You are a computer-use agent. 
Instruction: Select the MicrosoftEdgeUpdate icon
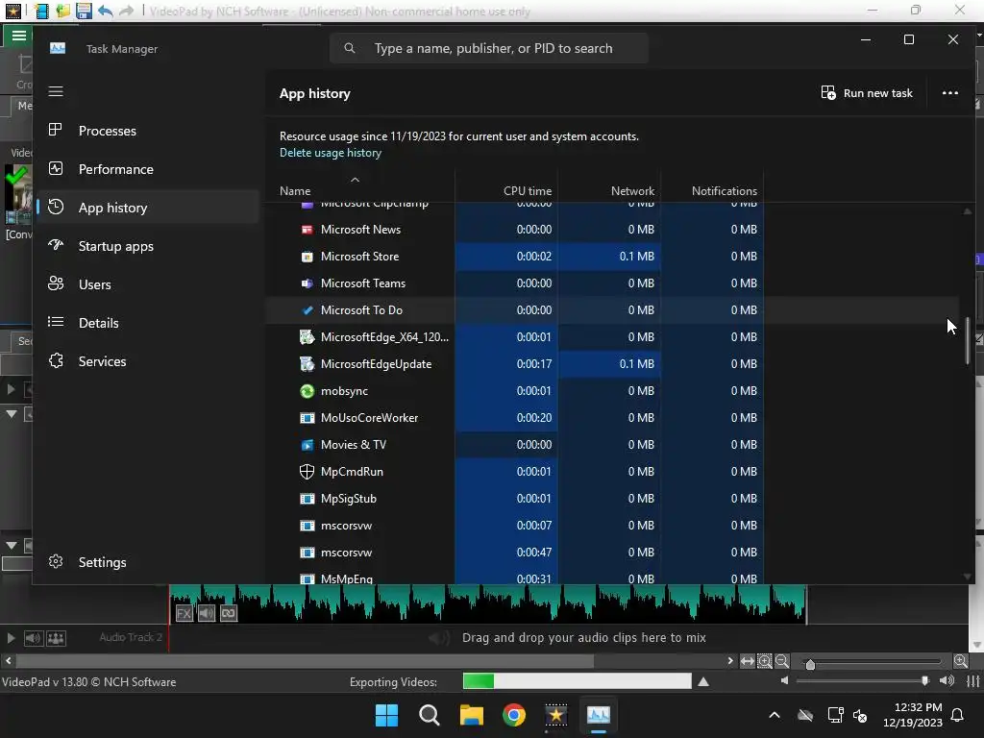pyautogui.click(x=307, y=364)
